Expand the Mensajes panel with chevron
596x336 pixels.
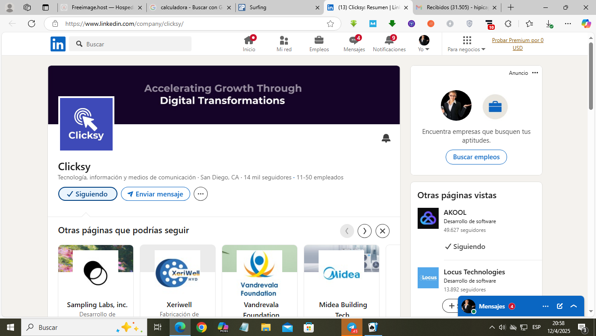[x=574, y=306]
